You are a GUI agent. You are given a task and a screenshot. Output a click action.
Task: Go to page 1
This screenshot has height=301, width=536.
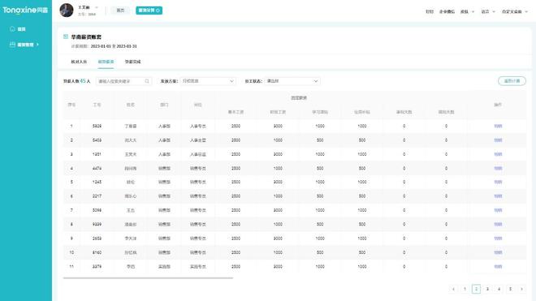point(465,289)
